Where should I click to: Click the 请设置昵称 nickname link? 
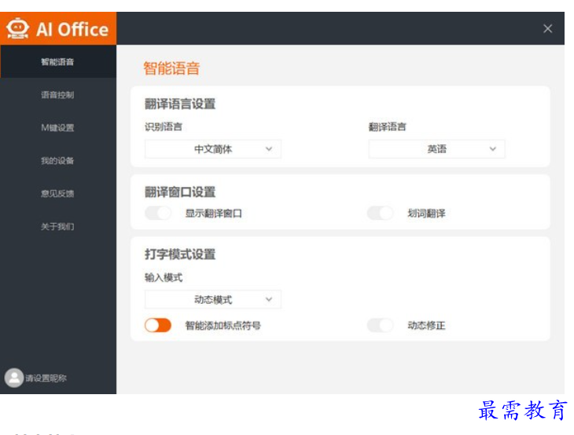(x=46, y=378)
